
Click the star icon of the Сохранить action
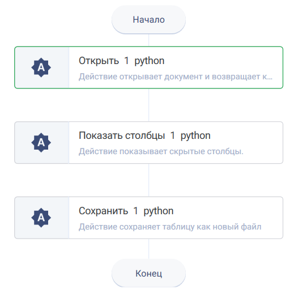41,218
